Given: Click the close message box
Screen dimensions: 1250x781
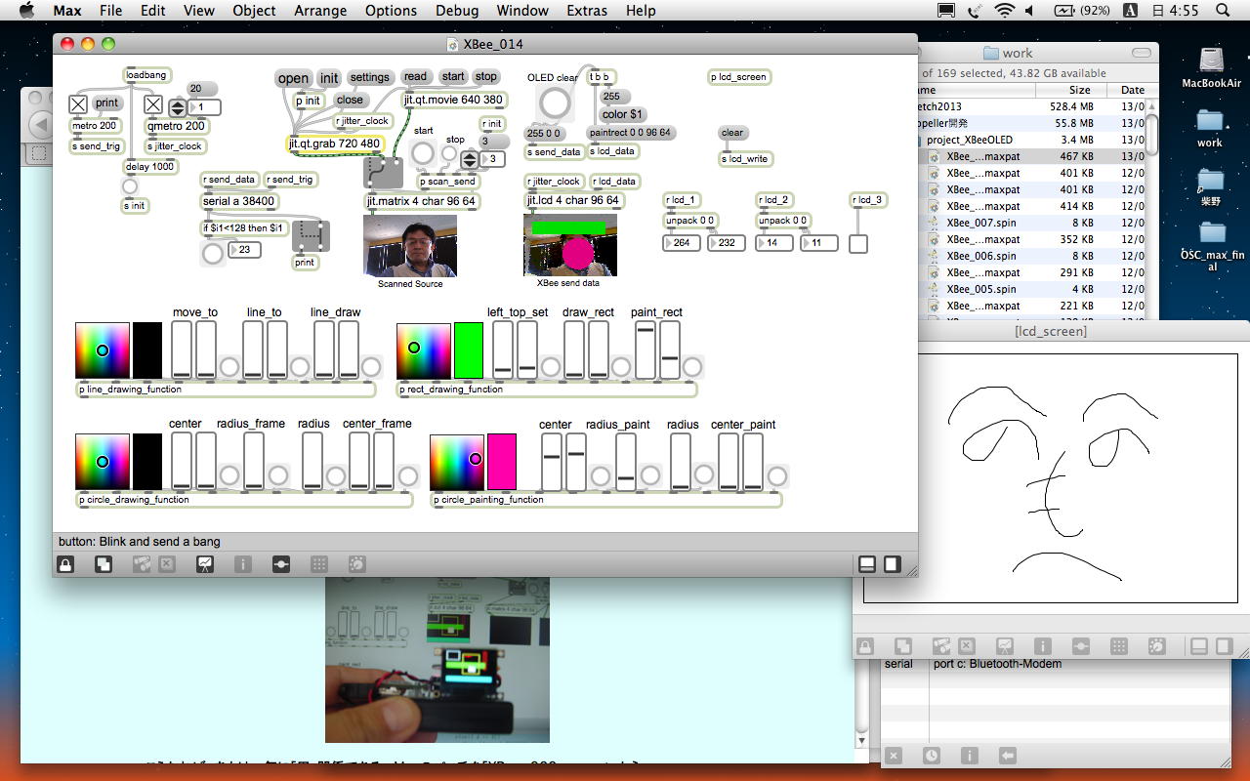Looking at the screenshot, I should pyautogui.click(x=350, y=100).
